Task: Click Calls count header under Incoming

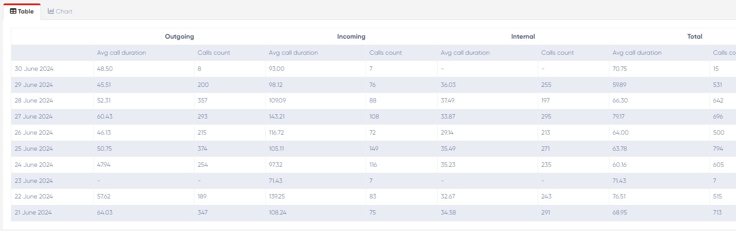Action: 385,53
